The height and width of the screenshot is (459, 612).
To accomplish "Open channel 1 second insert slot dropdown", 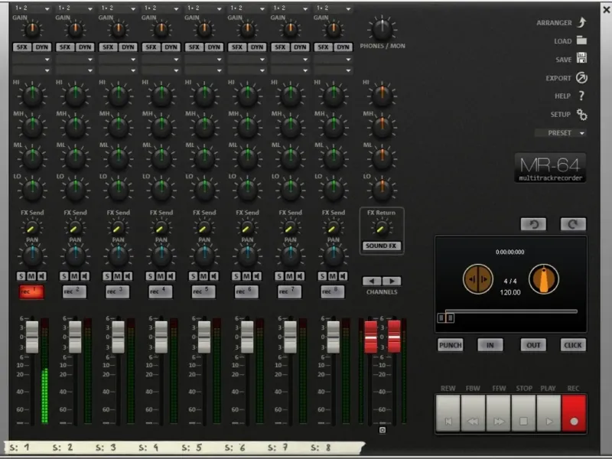I will [31, 70].
